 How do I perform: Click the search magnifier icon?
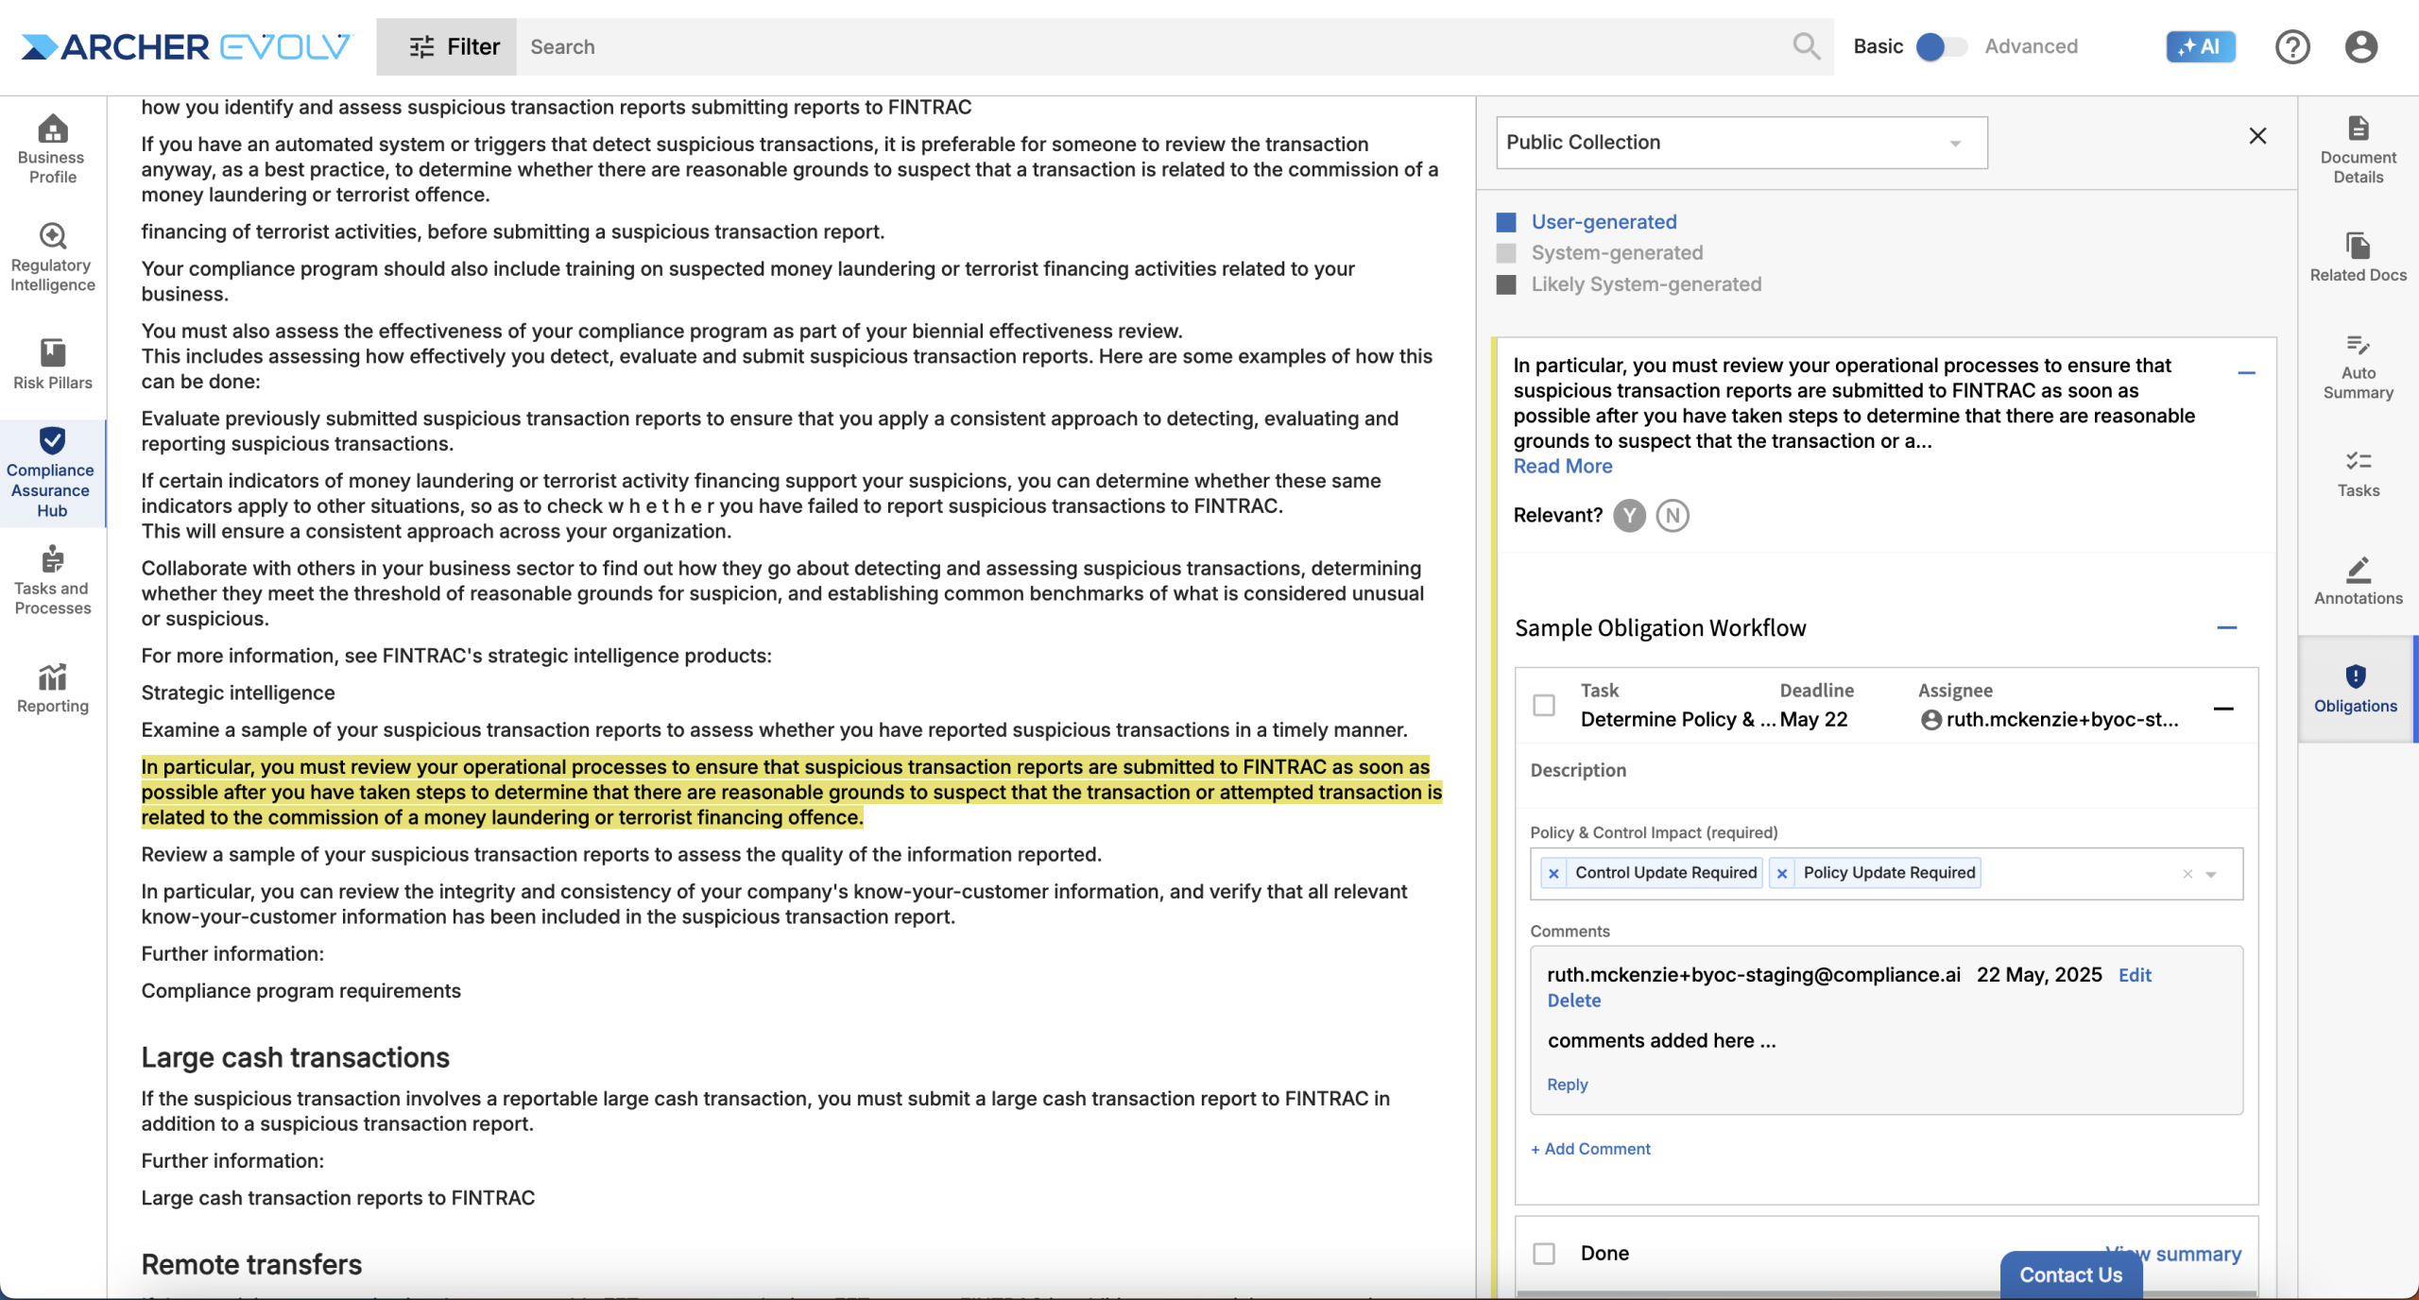click(1806, 46)
